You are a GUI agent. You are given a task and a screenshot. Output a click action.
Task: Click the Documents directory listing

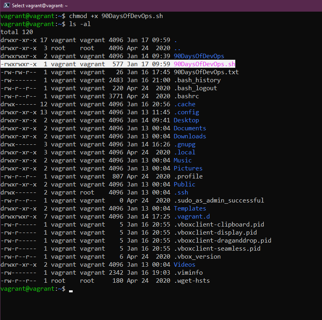click(190, 128)
